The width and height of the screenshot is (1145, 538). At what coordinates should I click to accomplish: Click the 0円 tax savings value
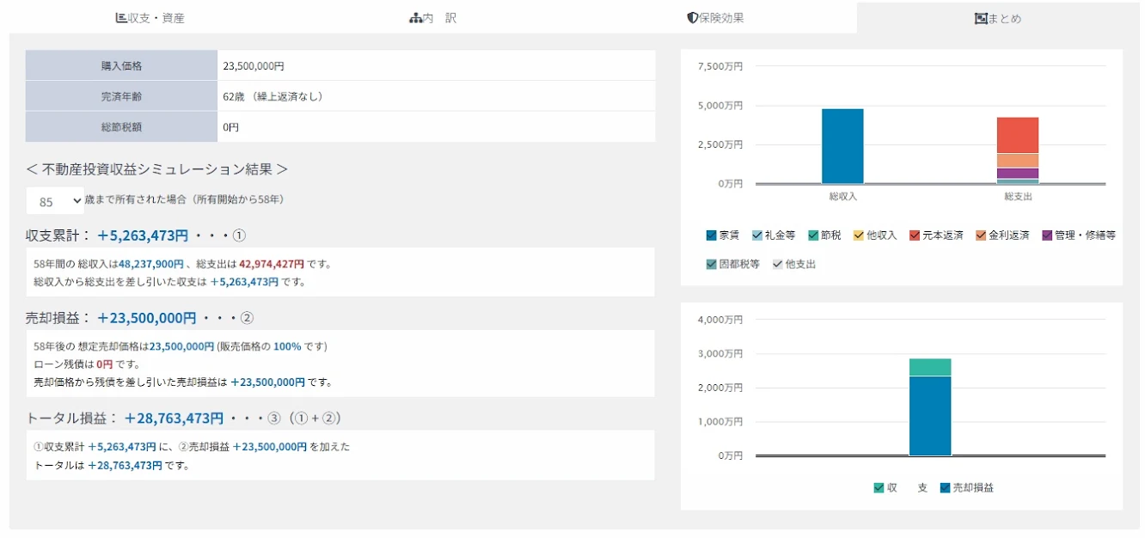(x=230, y=127)
